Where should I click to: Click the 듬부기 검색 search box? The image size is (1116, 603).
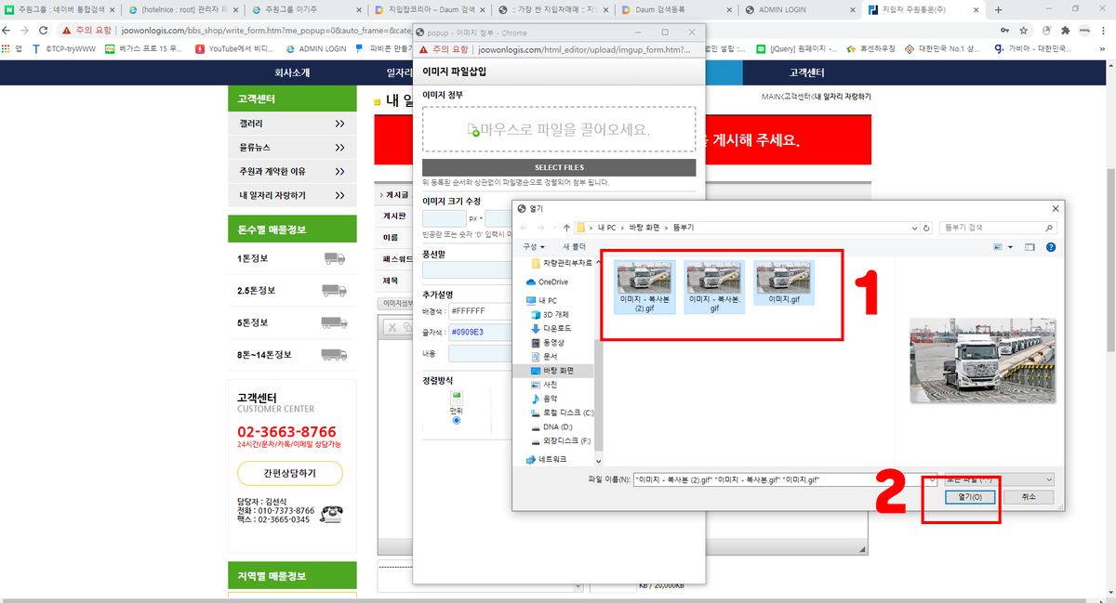click(x=997, y=227)
